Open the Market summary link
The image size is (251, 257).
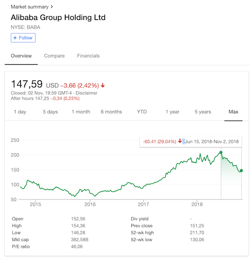pyautogui.click(x=30, y=7)
